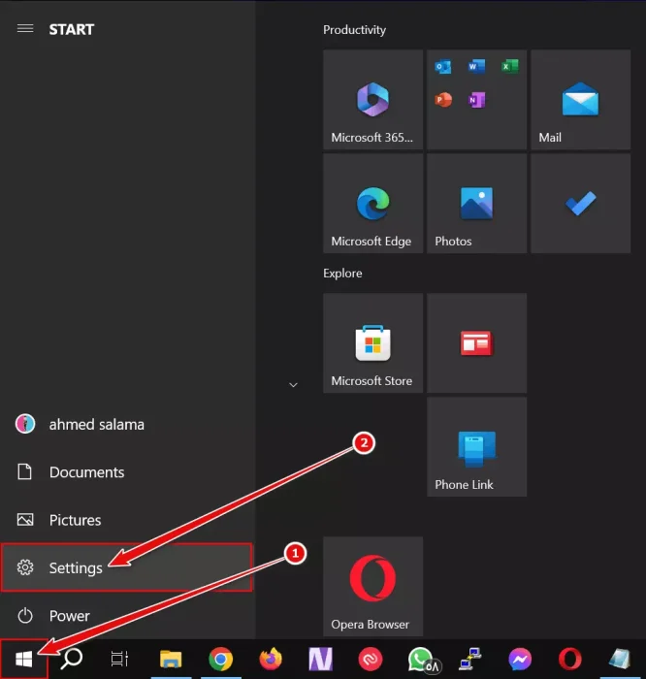Image resolution: width=646 pixels, height=679 pixels.
Task: Open Word in the Office folder tile
Action: pyautogui.click(x=476, y=67)
